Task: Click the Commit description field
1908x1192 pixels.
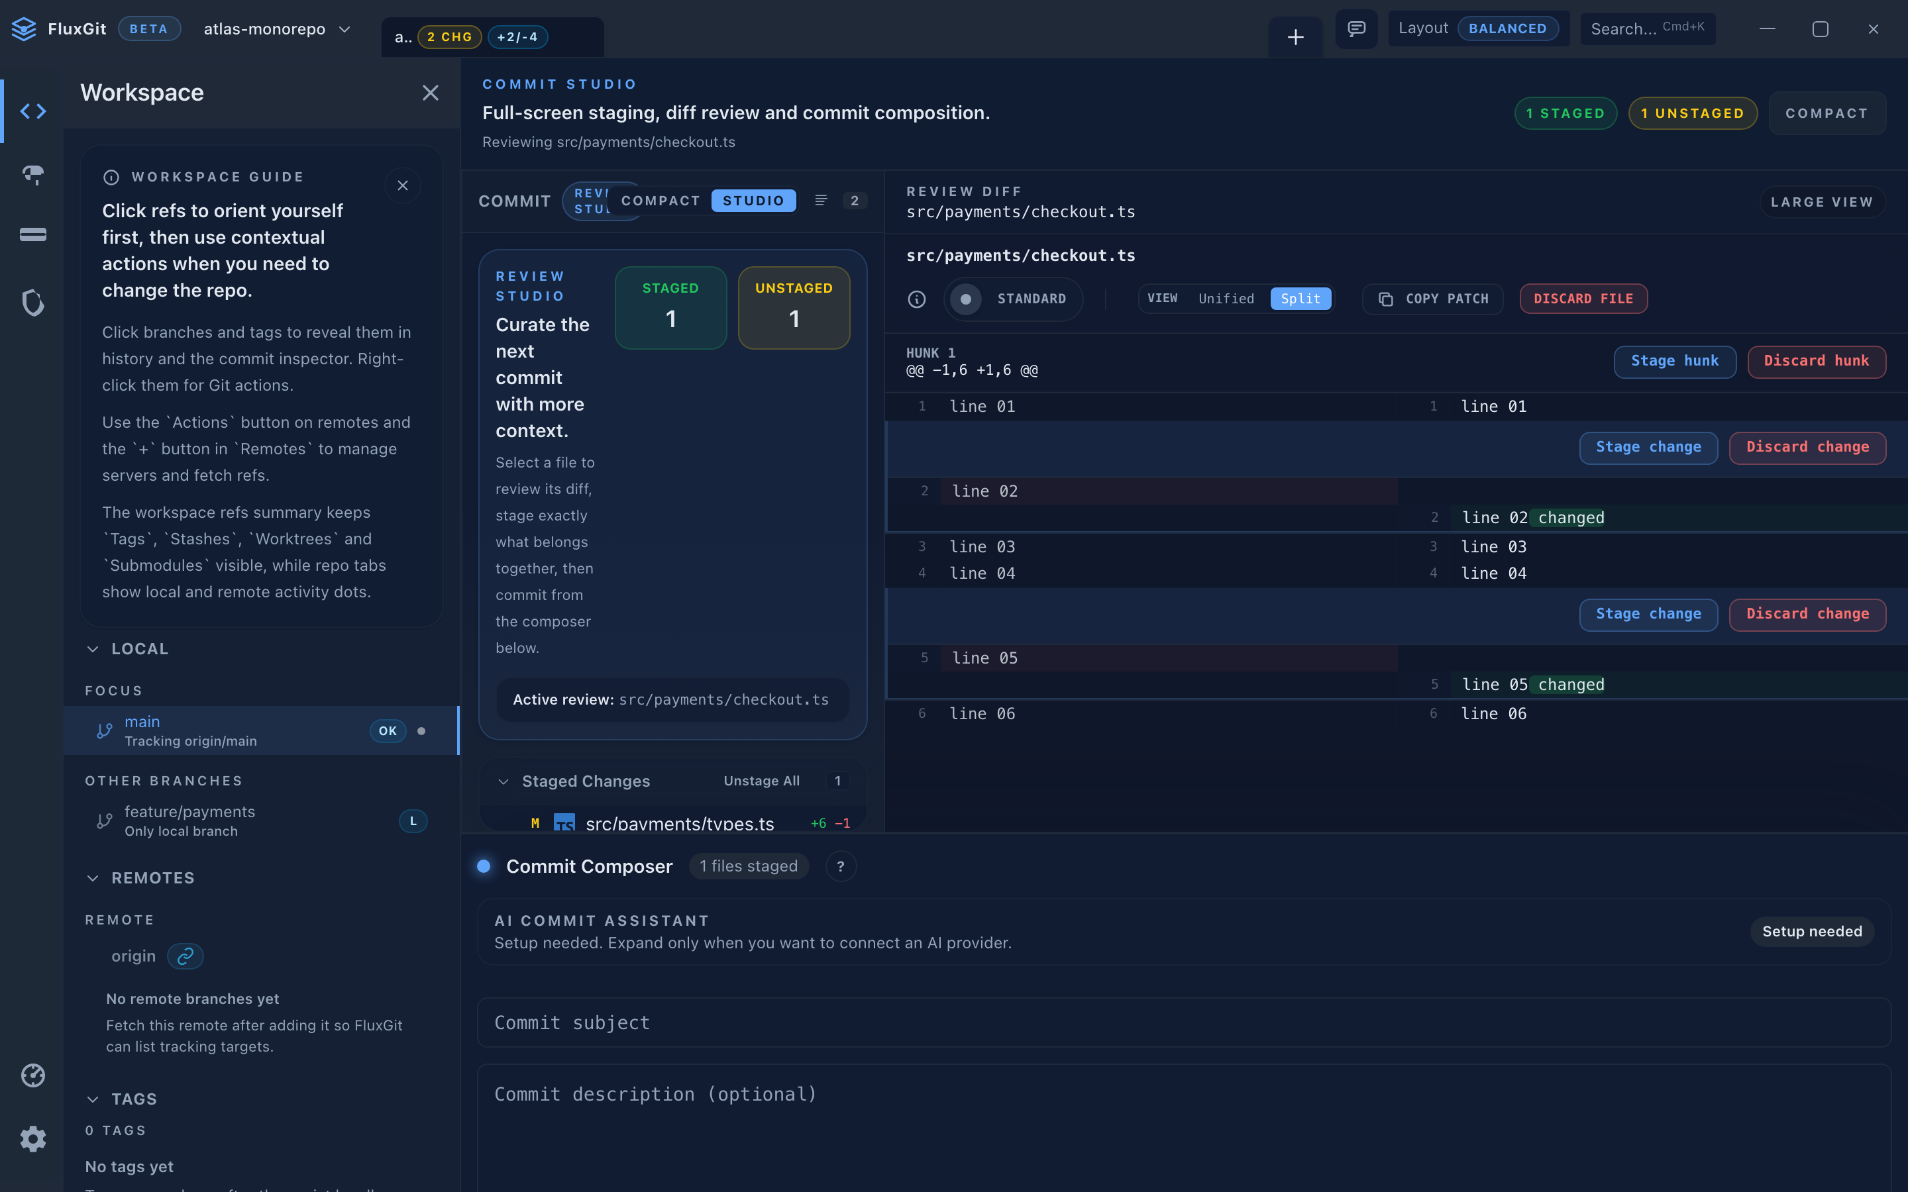Action: pos(1185,1127)
